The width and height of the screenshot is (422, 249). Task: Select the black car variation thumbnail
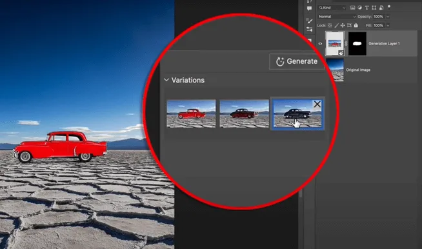tap(297, 114)
